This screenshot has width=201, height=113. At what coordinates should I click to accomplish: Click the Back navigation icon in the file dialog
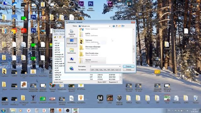(114, 26)
